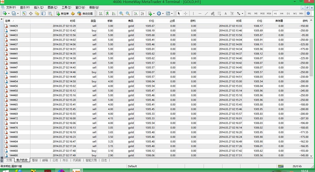
Task: Switch to the 市价 terminal tab
Action: [x=65, y=160]
